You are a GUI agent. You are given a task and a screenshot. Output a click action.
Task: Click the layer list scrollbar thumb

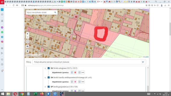point(148,89)
